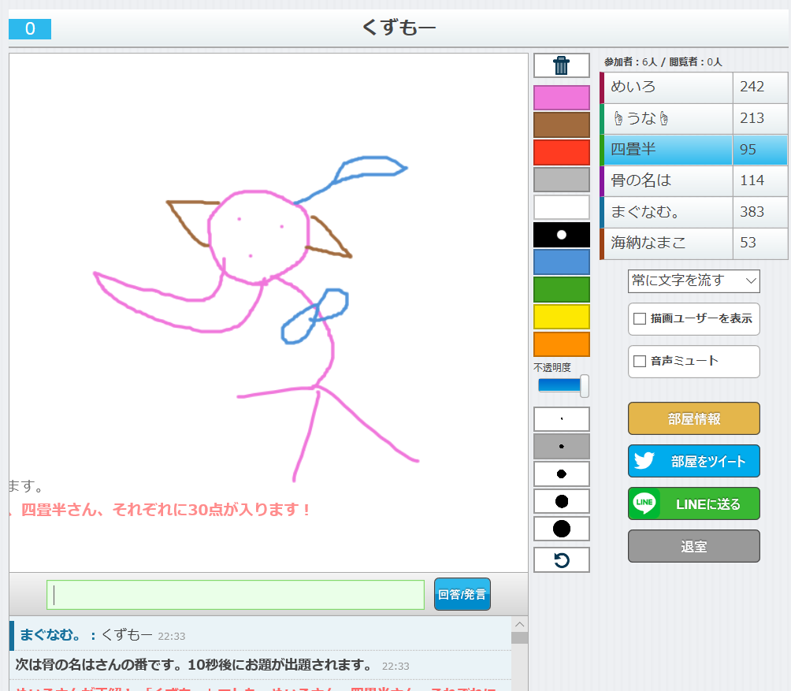The height and width of the screenshot is (691, 791).
Task: Select player 海納なまこ in list
Action: point(667,243)
